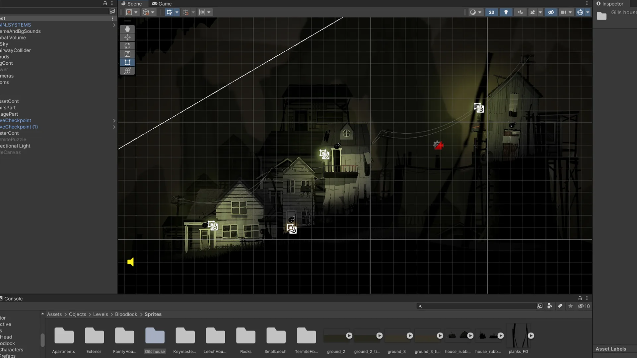
Task: Select the Transform combined tool
Action: [x=127, y=71]
